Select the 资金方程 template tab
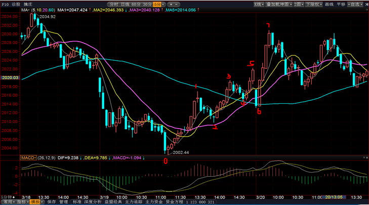Screen dimensions: 369x205 click(175, 202)
